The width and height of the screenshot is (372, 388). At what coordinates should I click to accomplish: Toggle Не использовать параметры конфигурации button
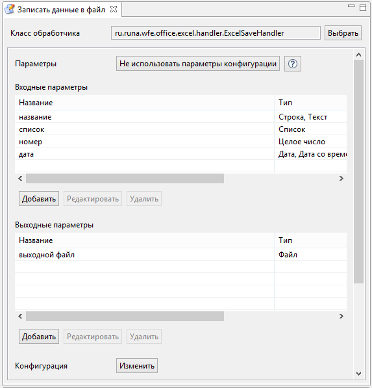[x=198, y=64]
